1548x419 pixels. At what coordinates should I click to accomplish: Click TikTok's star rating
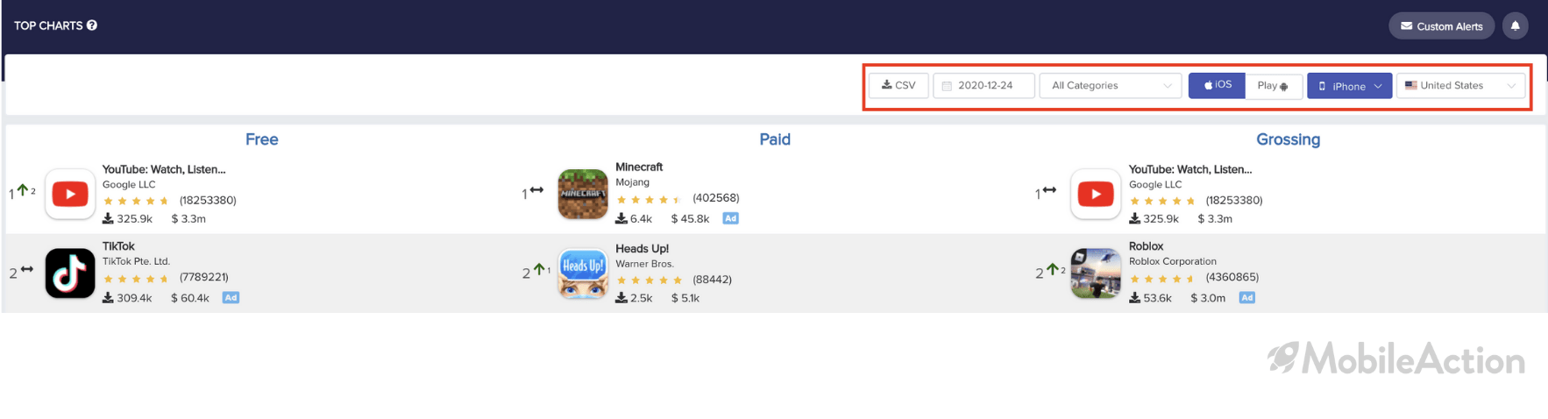(136, 279)
